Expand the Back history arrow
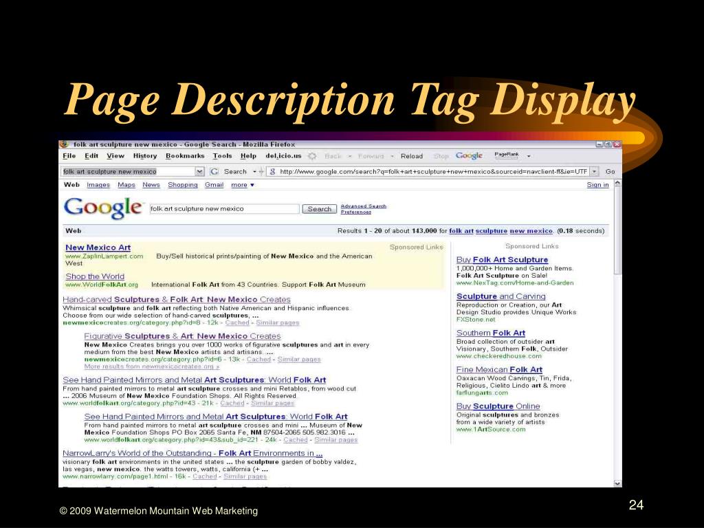 (349, 156)
